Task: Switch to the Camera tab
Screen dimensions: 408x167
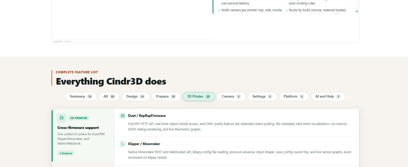Action: [x=231, y=97]
